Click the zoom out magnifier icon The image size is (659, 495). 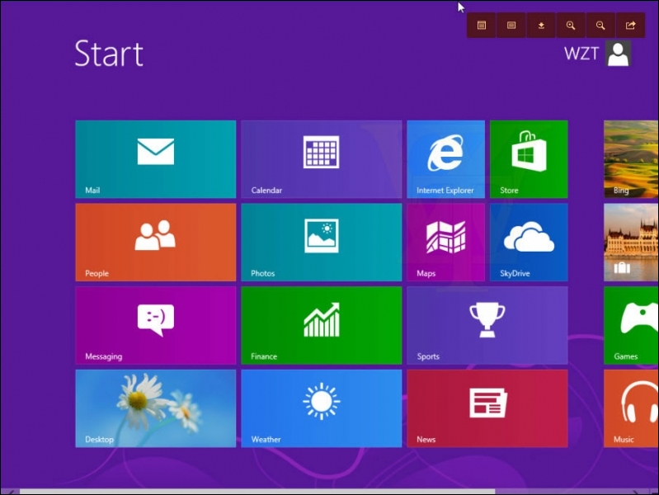click(x=600, y=26)
